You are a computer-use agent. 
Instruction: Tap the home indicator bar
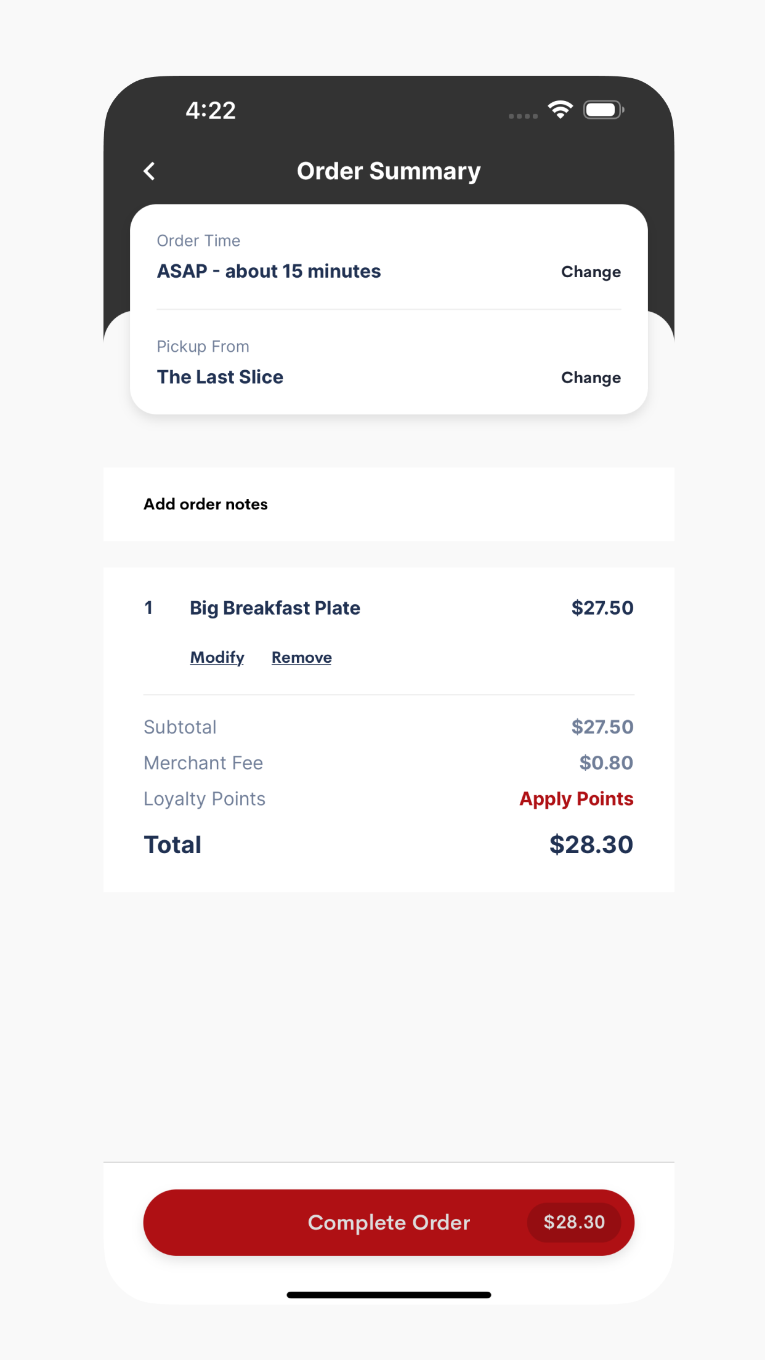tap(389, 1295)
